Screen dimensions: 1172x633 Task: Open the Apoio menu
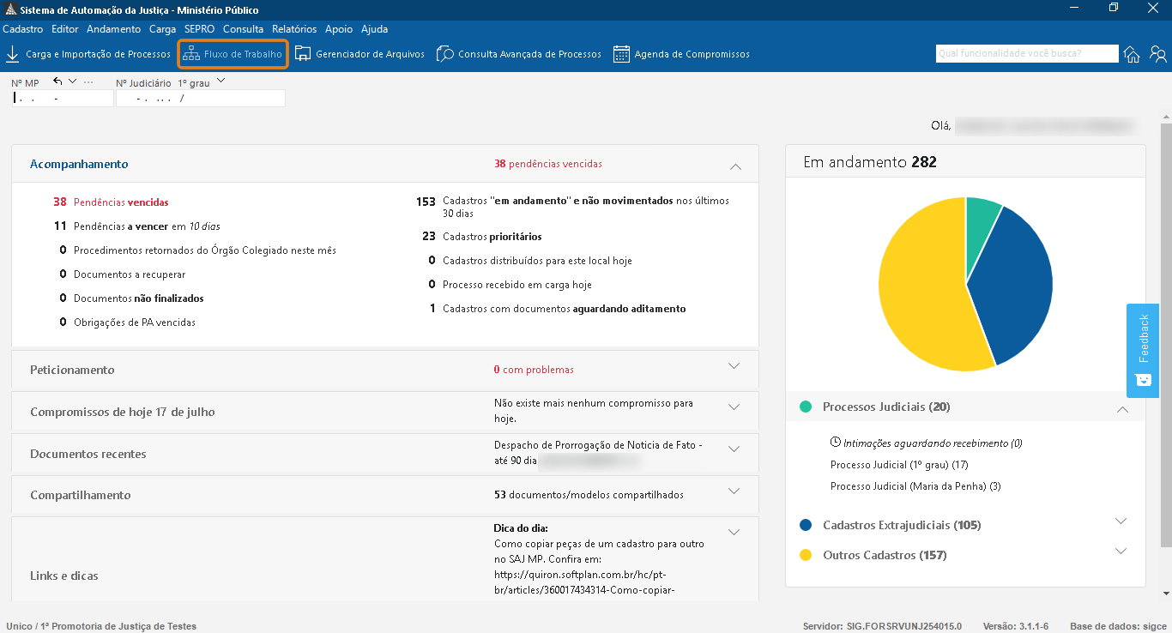pyautogui.click(x=339, y=29)
